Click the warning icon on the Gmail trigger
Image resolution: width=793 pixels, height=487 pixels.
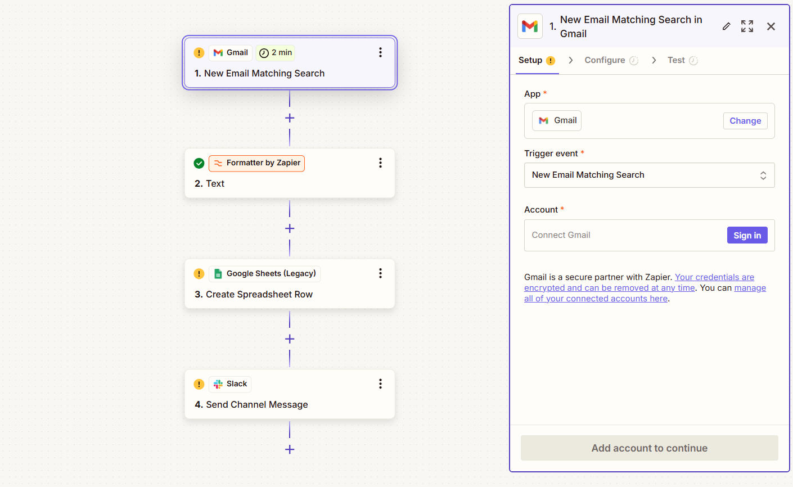tap(199, 52)
